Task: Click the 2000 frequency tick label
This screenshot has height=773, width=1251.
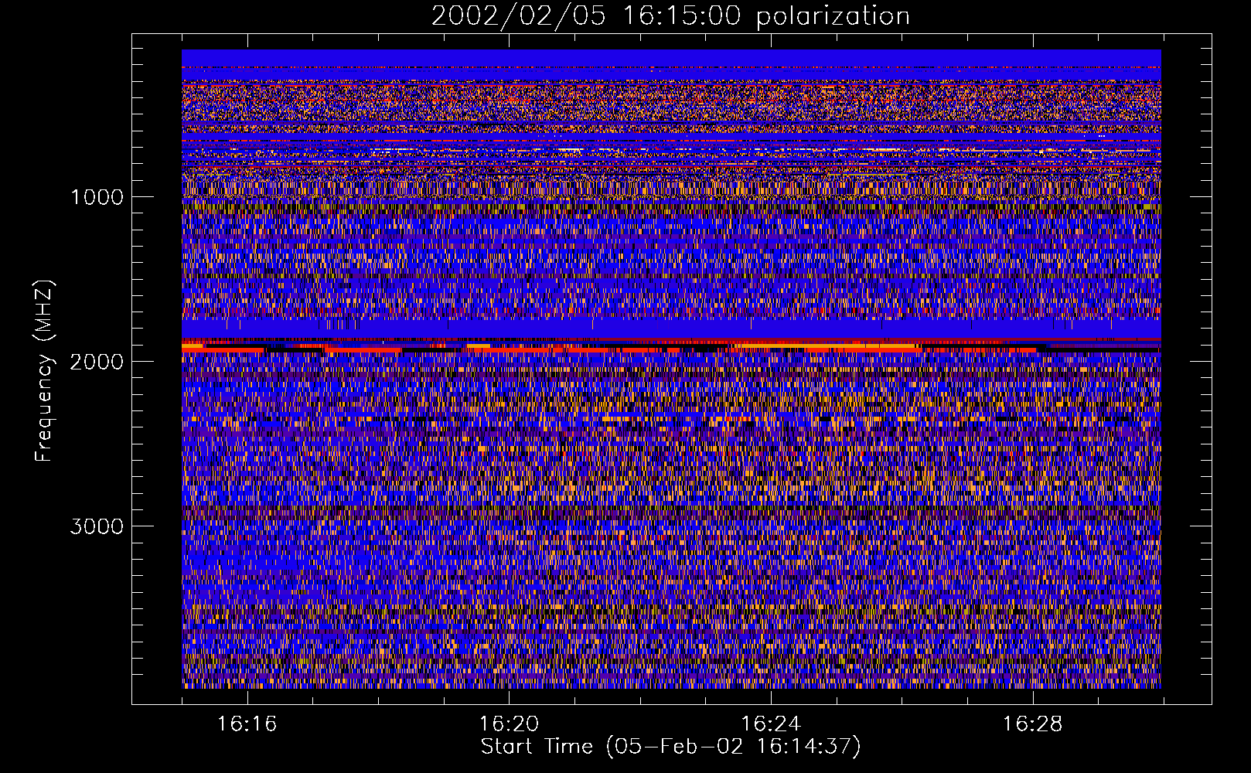Action: click(97, 362)
